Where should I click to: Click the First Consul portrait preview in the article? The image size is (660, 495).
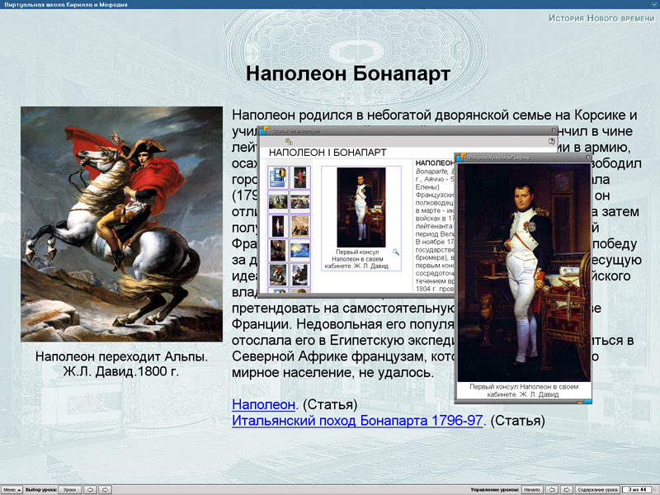tap(361, 207)
